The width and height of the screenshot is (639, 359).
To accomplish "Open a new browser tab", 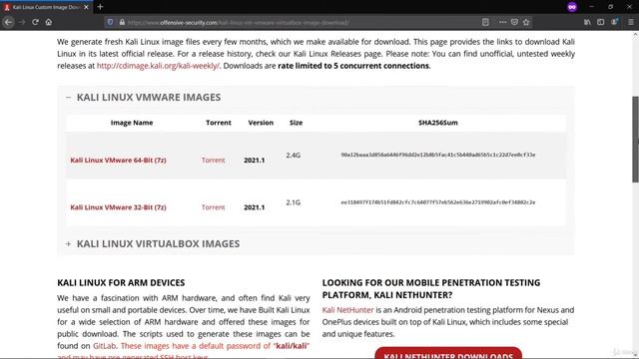I will 100,7.
